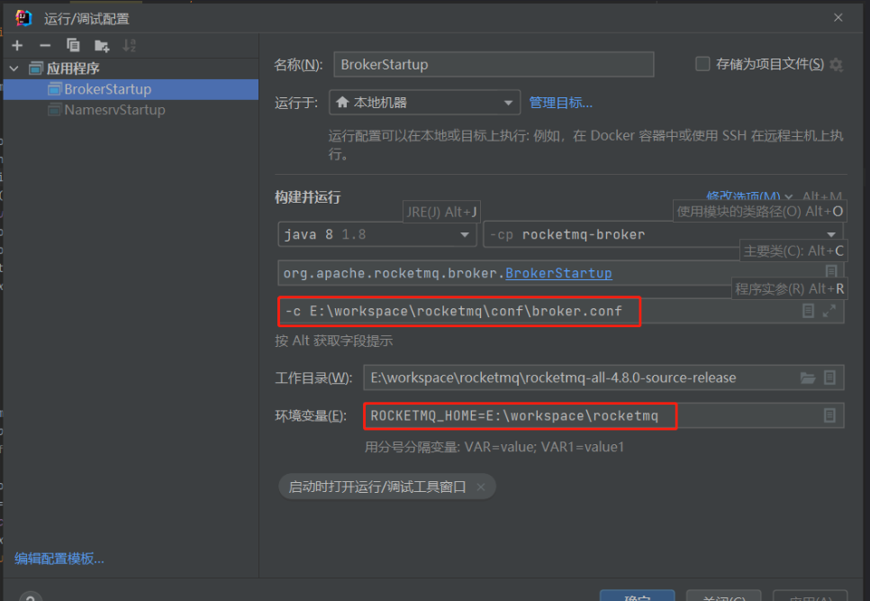Image resolution: width=870 pixels, height=601 pixels.
Task: Expand the program arguments field
Action: click(829, 312)
